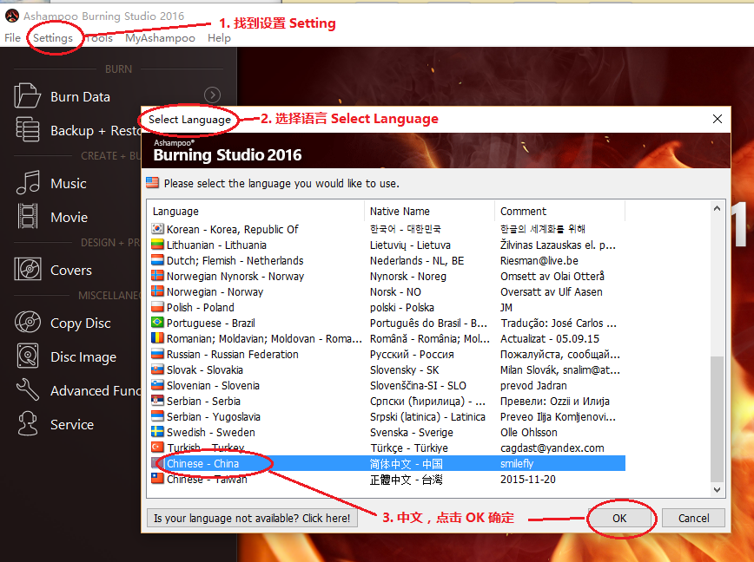The image size is (754, 562).
Task: Open the MyAshampoo menu
Action: coord(160,38)
